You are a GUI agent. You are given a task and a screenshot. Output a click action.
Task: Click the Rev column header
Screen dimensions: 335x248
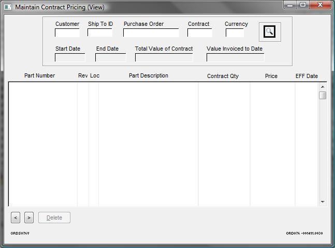(x=83, y=76)
